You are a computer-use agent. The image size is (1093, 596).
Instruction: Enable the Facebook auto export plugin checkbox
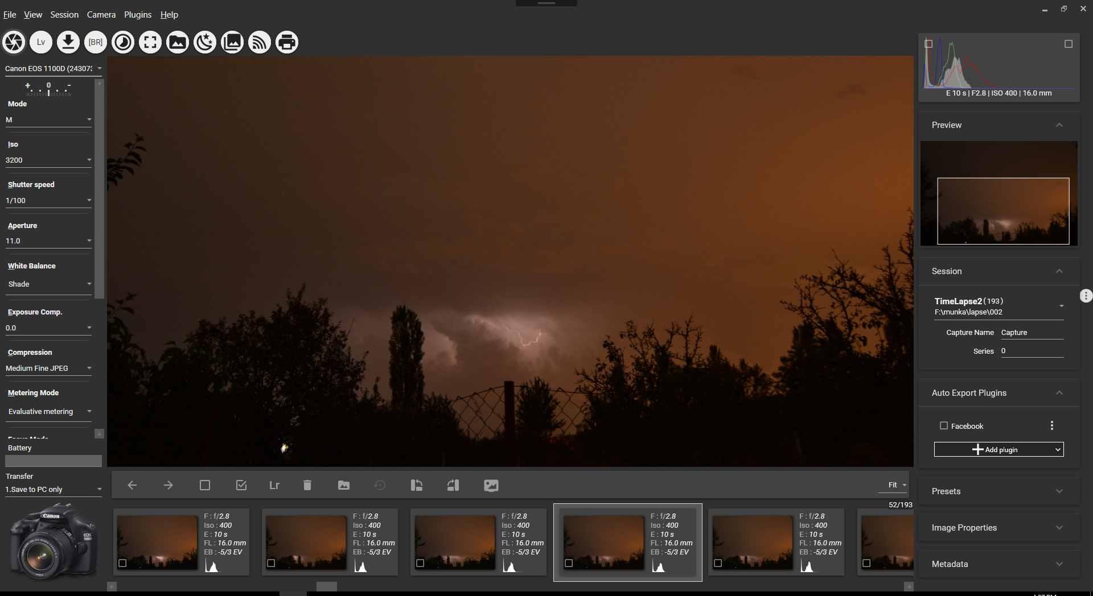(x=944, y=425)
